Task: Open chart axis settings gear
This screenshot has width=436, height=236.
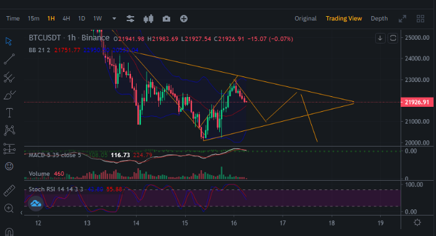Action: 417,222
